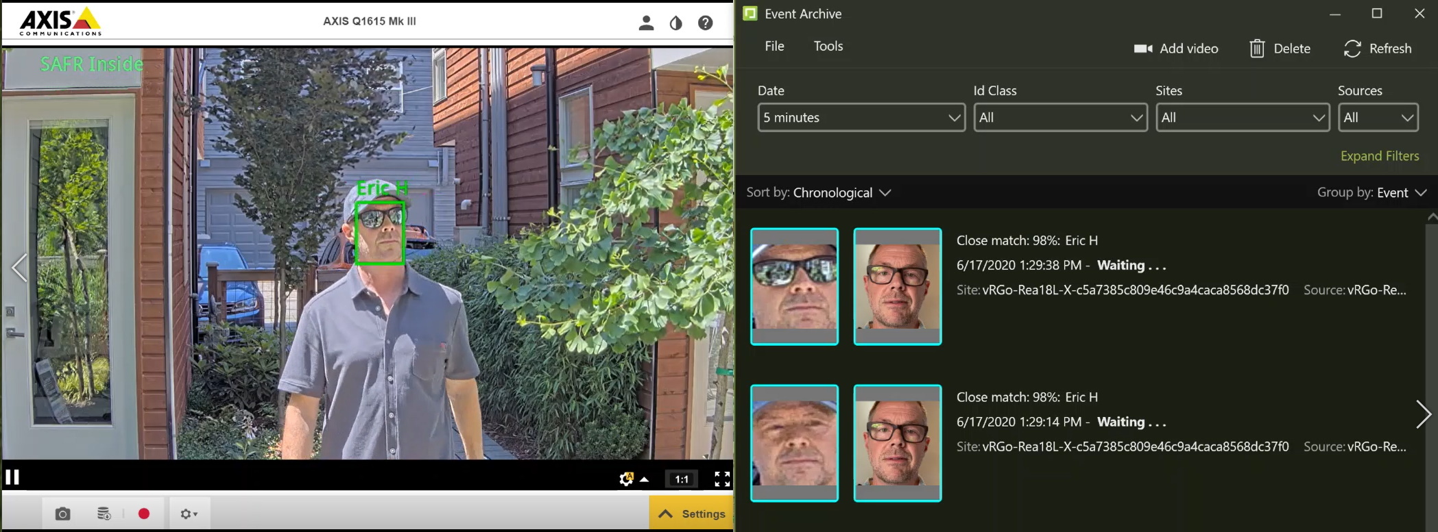Toggle the contrast theme icon
This screenshot has width=1438, height=532.
[x=675, y=23]
